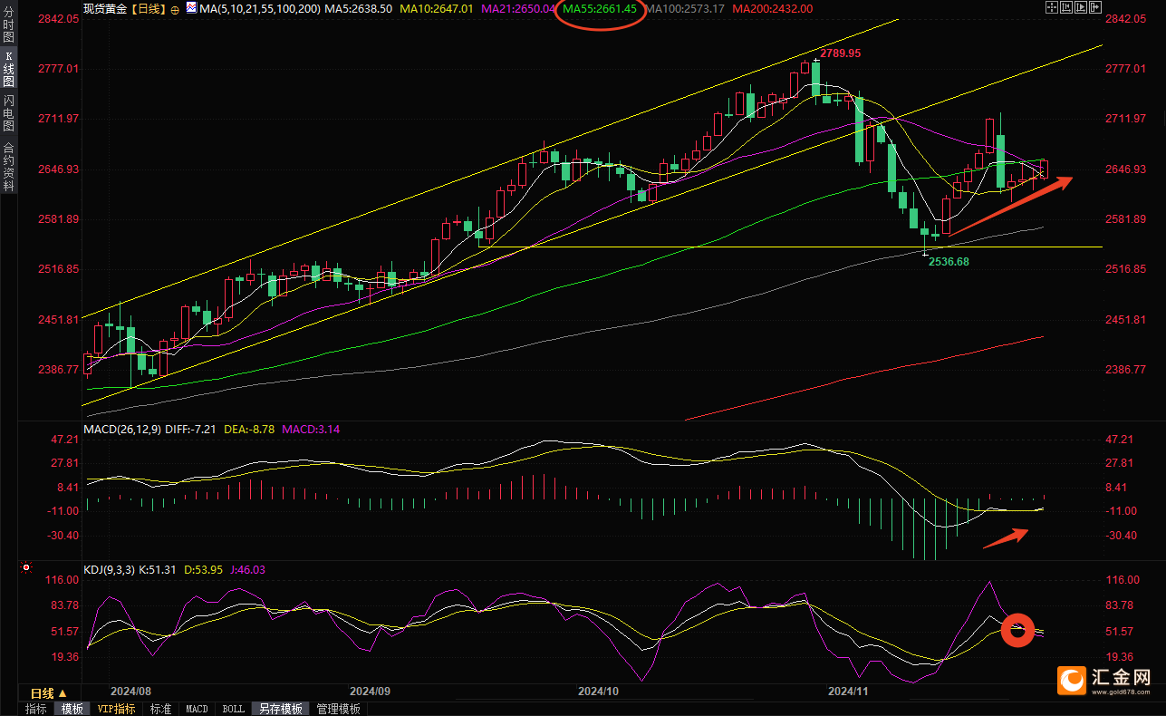Click the 2024/08 date marker on time axis
Screen dimensions: 1166x716
[x=130, y=690]
